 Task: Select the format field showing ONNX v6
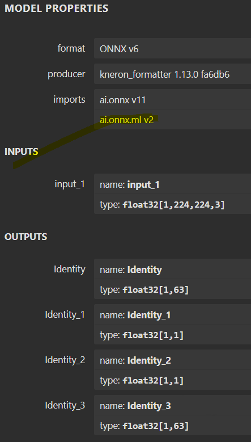pyautogui.click(x=172, y=48)
